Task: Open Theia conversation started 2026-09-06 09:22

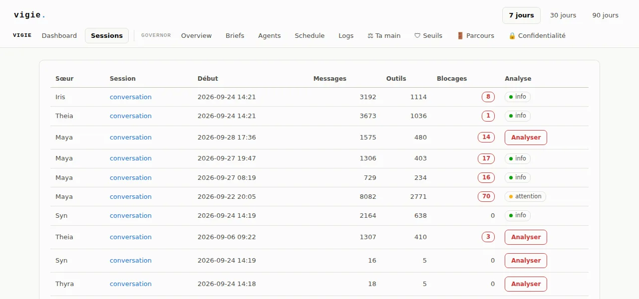Action: [131, 237]
